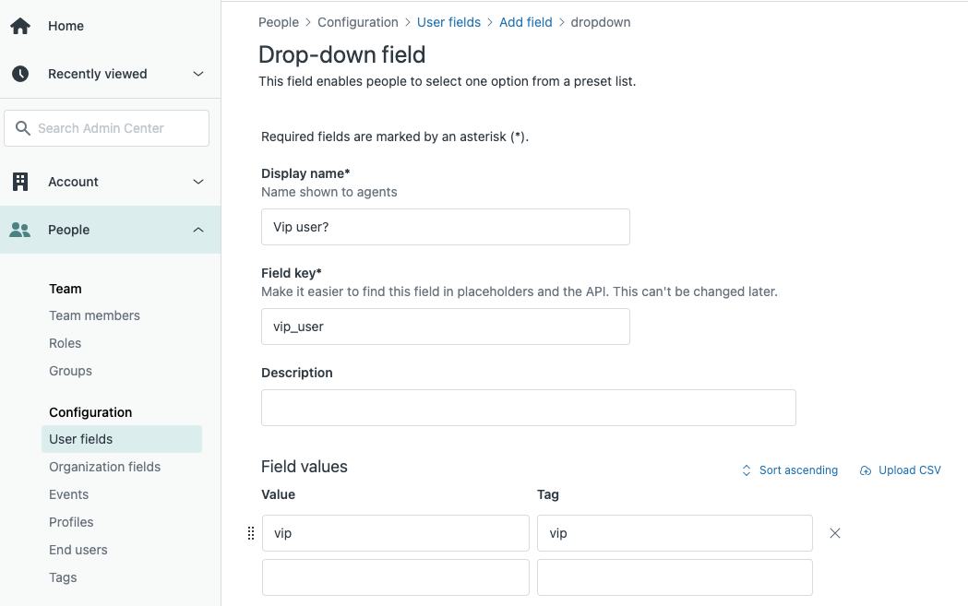The width and height of the screenshot is (968, 606).
Task: Click the People group icon
Action: point(20,230)
